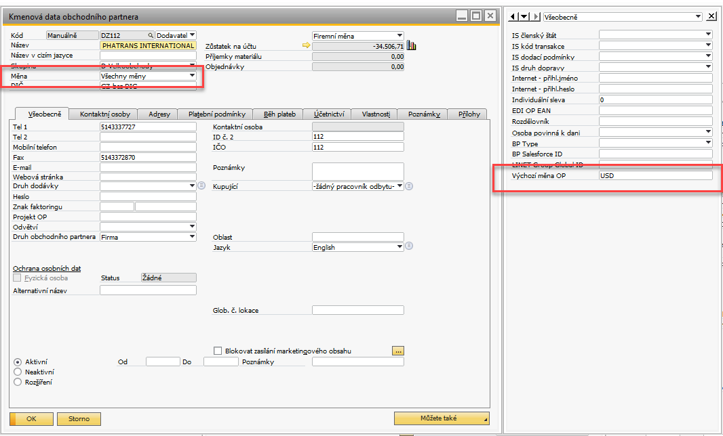Check Blokovat zasílání marketingového obsahu
The height and width of the screenshot is (436, 723).
(x=218, y=351)
